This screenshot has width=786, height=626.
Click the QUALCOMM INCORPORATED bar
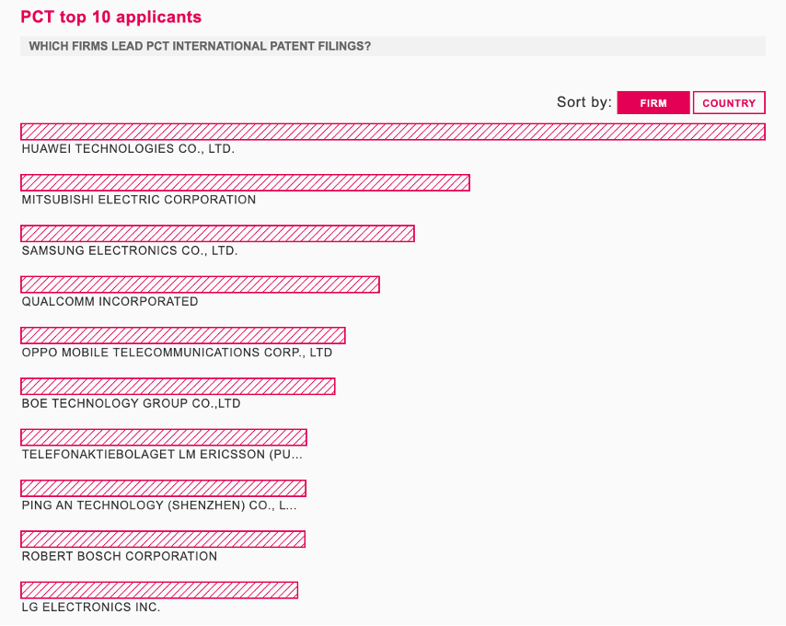[198, 284]
